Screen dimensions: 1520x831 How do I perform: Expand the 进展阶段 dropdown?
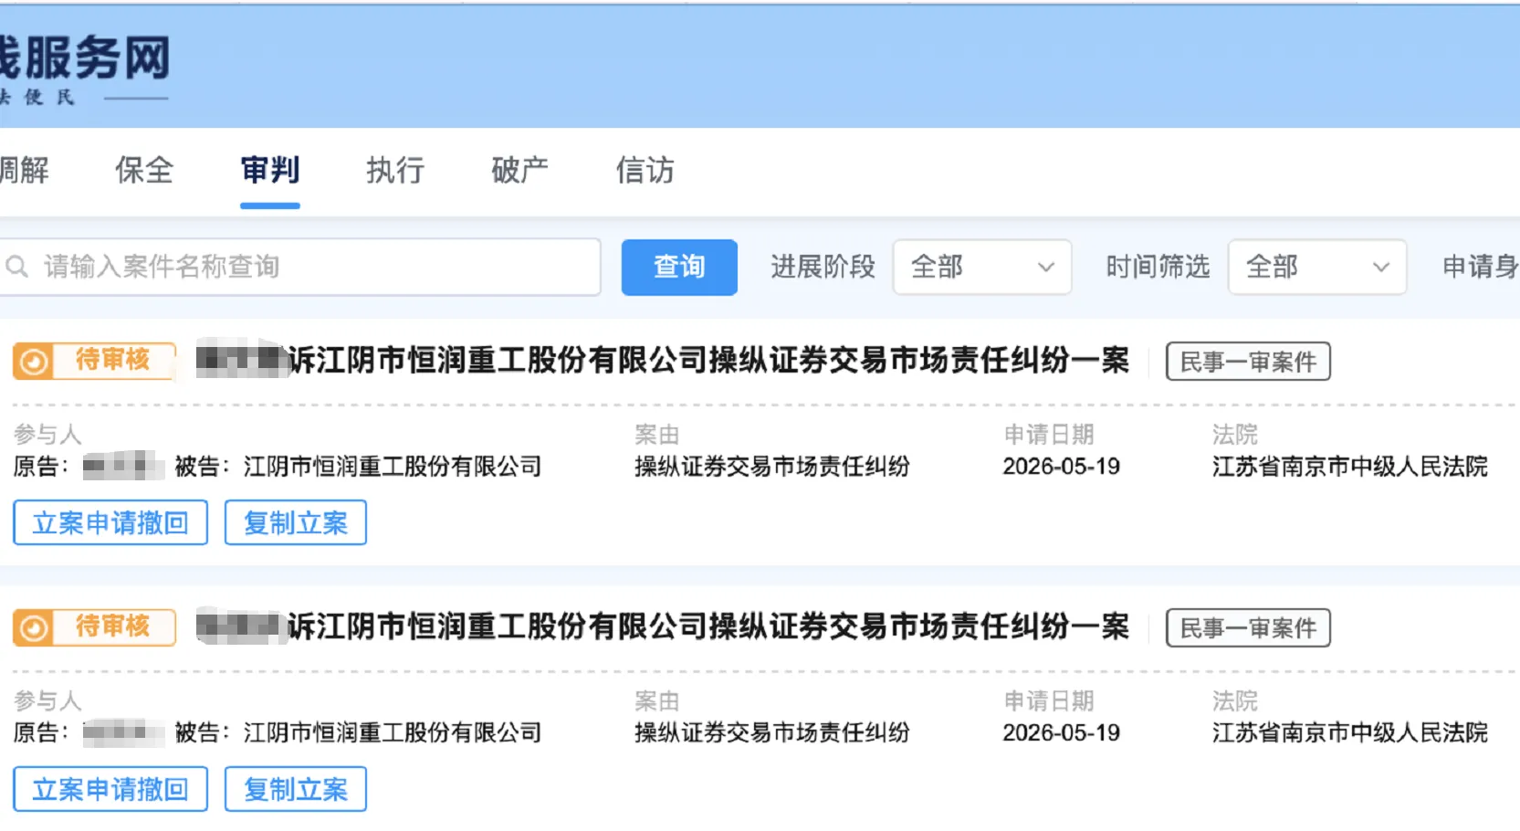point(982,267)
